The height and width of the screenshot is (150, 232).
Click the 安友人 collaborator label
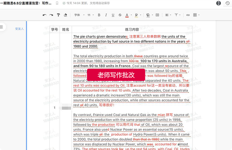pyautogui.click(x=20, y=29)
